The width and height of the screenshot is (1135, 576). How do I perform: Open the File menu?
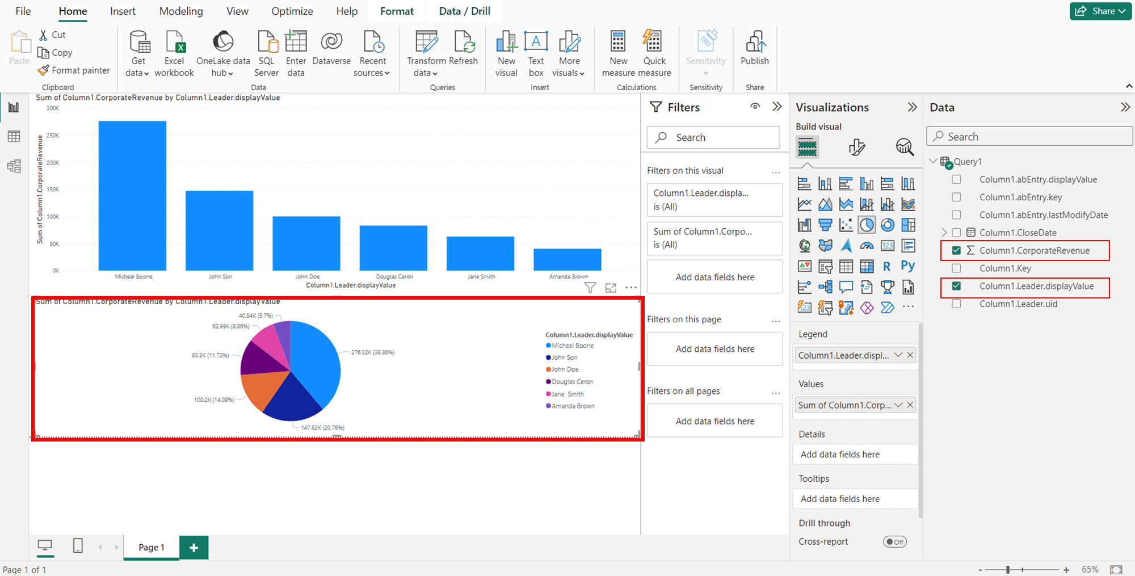pos(23,11)
